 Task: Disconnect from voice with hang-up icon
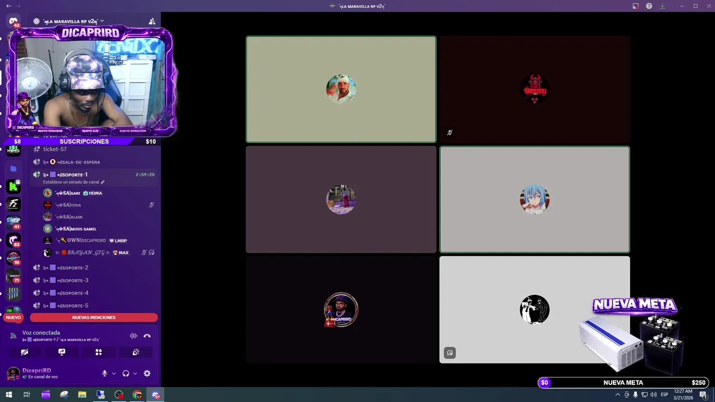(147, 336)
